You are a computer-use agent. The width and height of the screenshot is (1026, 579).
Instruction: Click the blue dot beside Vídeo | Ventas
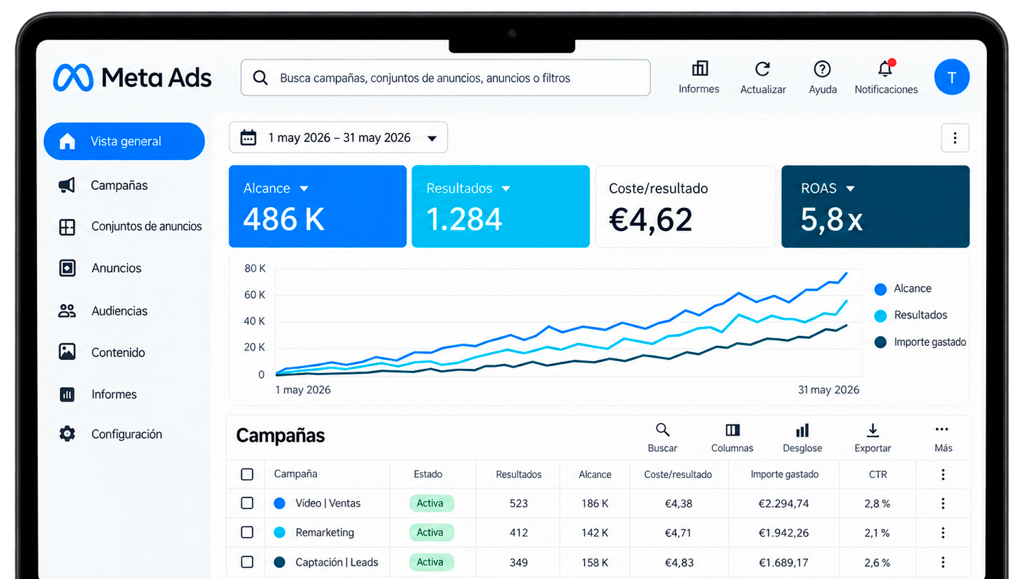(x=280, y=503)
